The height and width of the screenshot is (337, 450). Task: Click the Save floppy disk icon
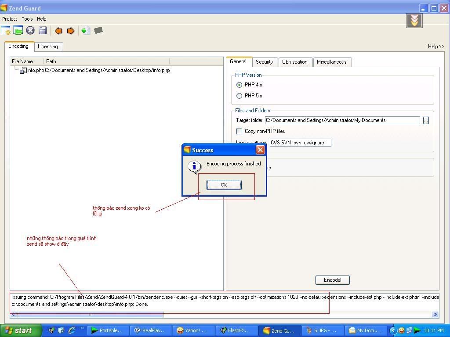[43, 30]
